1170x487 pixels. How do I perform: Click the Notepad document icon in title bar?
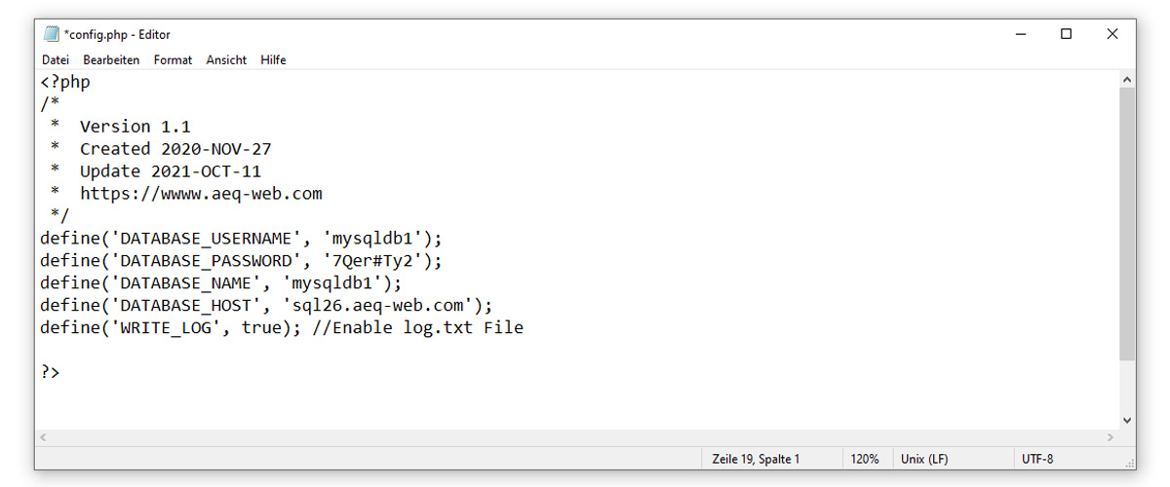tap(52, 34)
